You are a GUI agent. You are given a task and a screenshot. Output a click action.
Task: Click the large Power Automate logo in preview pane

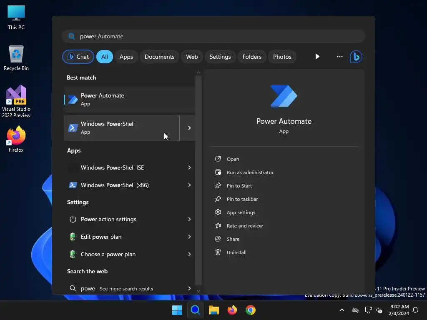click(x=284, y=96)
